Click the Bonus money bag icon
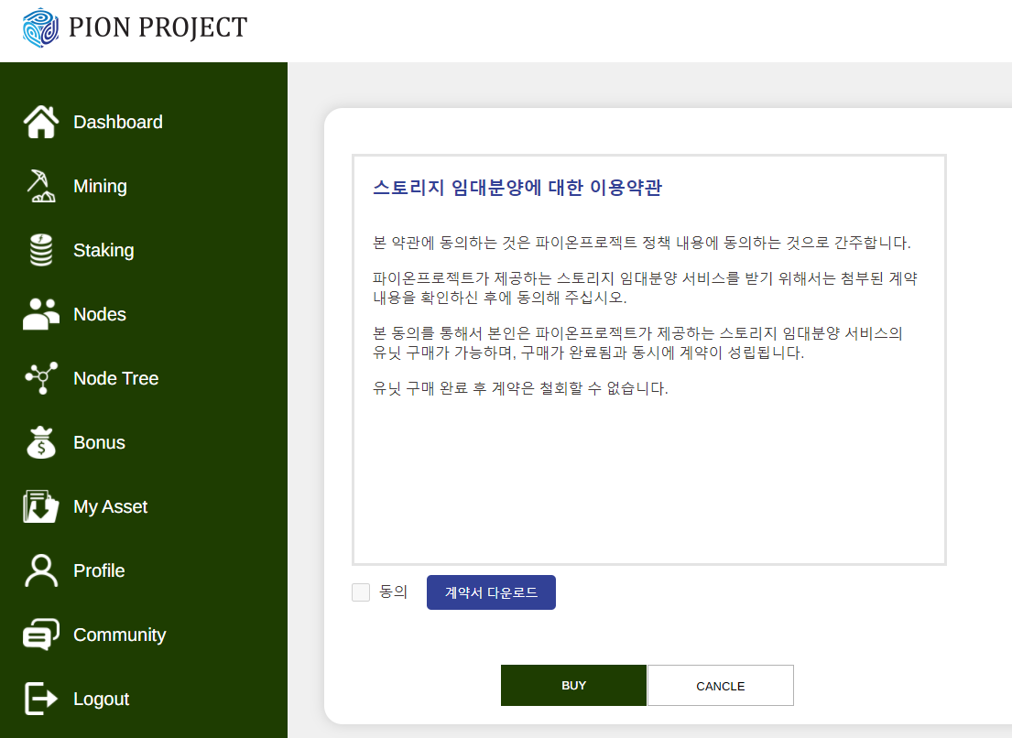The image size is (1012, 738). click(41, 442)
